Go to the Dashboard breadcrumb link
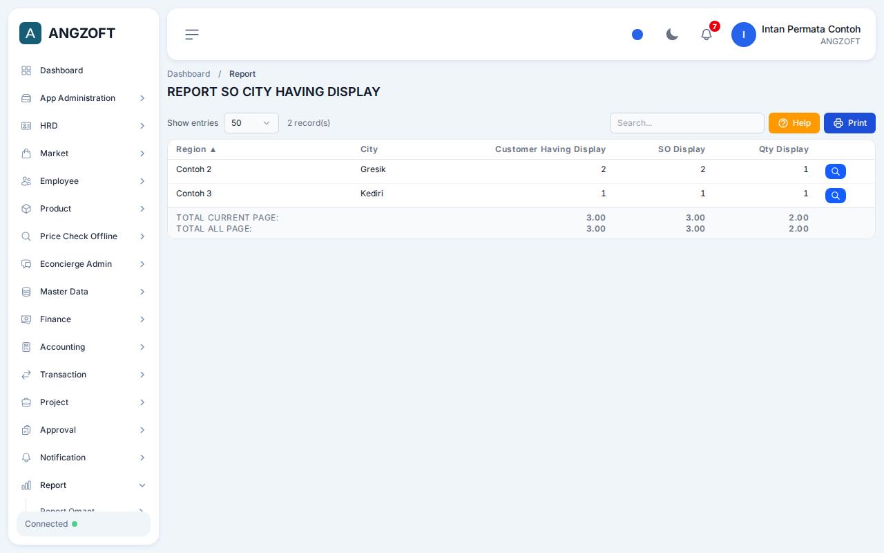 (189, 74)
